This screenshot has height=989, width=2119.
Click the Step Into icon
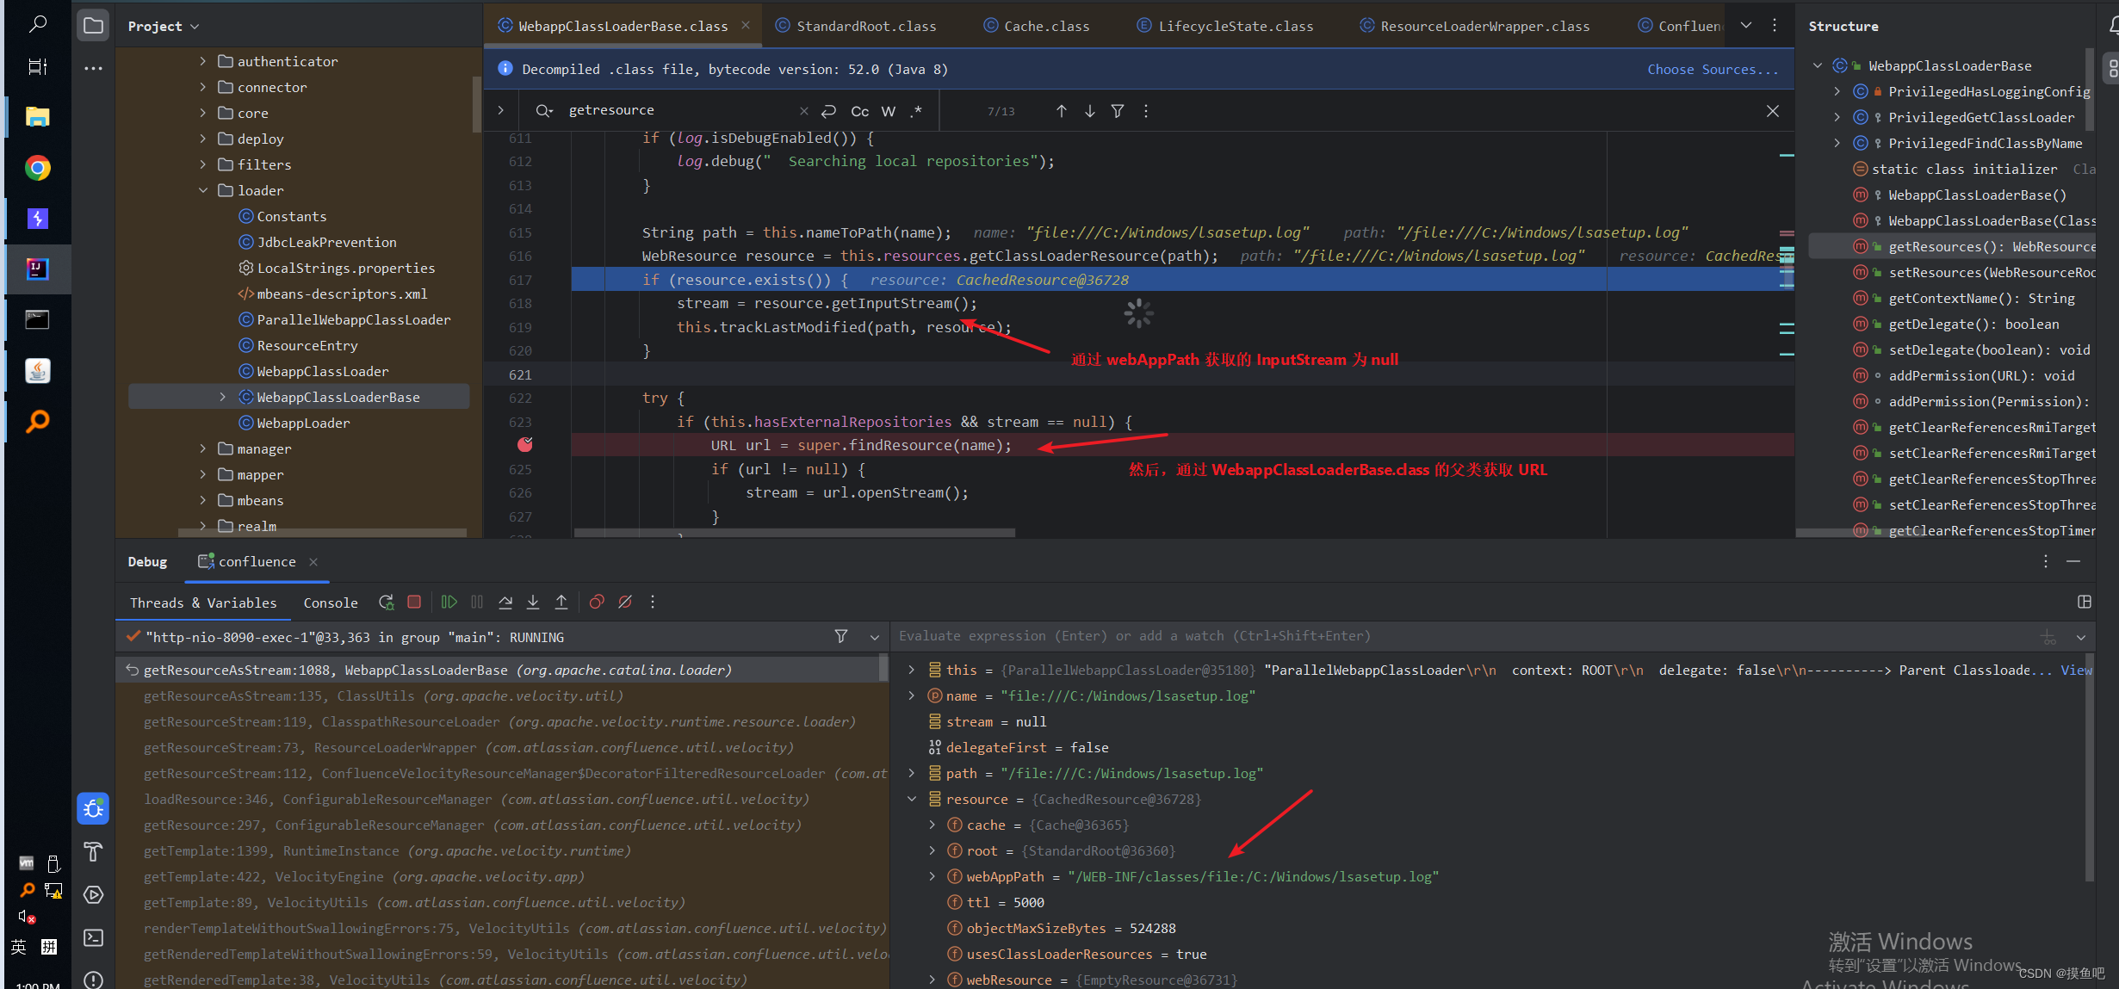(x=533, y=602)
